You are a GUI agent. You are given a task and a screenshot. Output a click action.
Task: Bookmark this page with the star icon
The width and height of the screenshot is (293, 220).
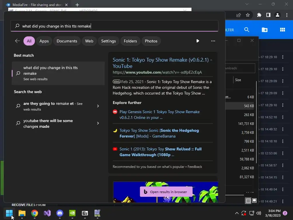(x=248, y=15)
